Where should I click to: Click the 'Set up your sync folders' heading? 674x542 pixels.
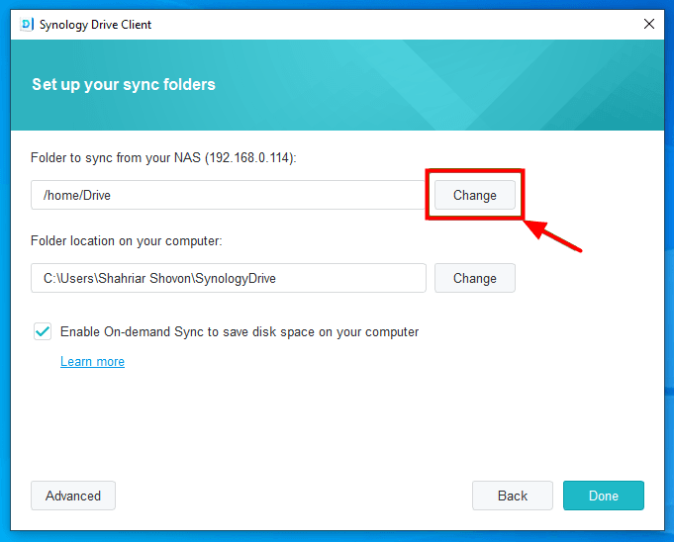[x=124, y=84]
